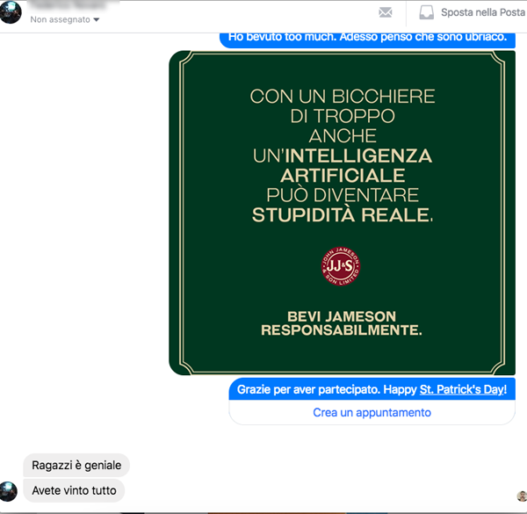This screenshot has width=527, height=514.
Task: Click the sender avatar beside Avete vinto tutto
Action: pos(8,491)
